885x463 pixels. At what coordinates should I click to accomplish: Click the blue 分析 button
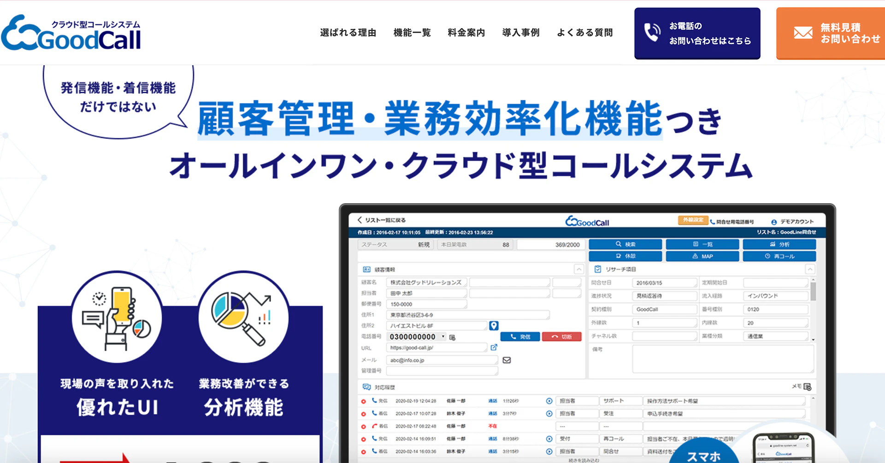point(779,244)
